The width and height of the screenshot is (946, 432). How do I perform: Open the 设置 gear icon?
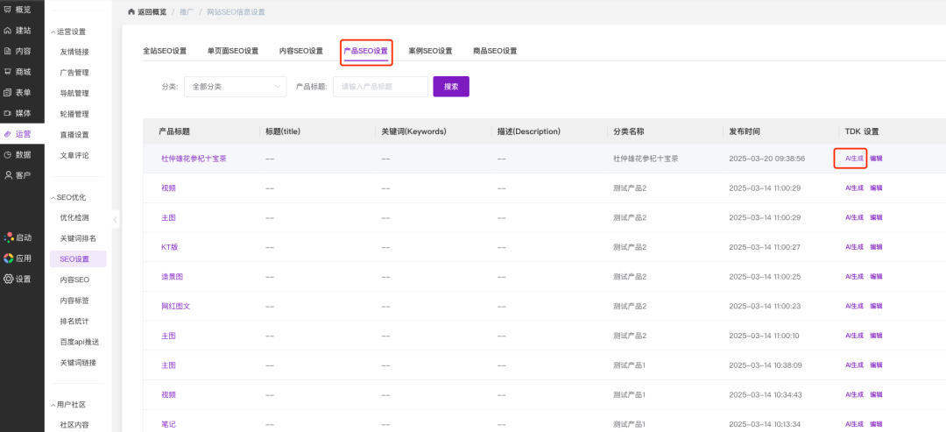(x=8, y=279)
